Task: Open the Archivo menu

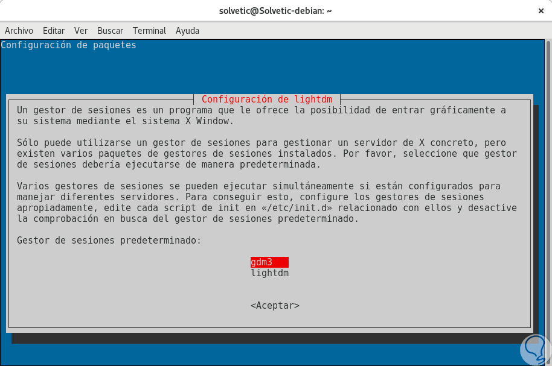Action: pyautogui.click(x=19, y=31)
